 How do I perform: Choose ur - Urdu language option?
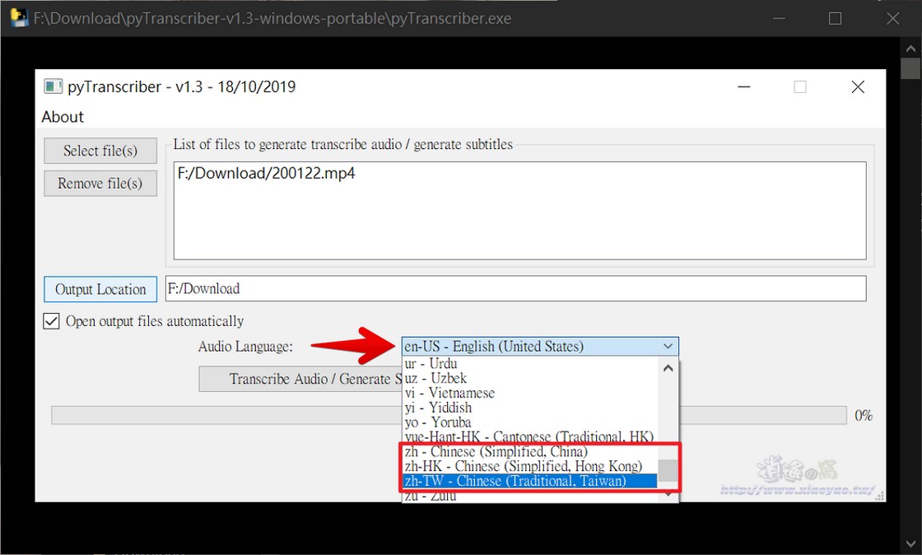[530, 363]
